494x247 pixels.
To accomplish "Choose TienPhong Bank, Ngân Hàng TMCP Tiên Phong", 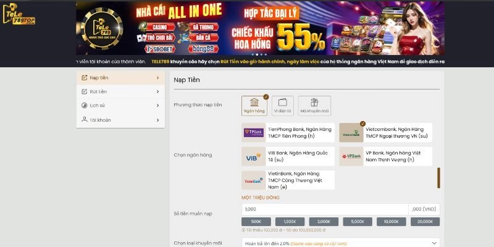I will click(x=288, y=133).
